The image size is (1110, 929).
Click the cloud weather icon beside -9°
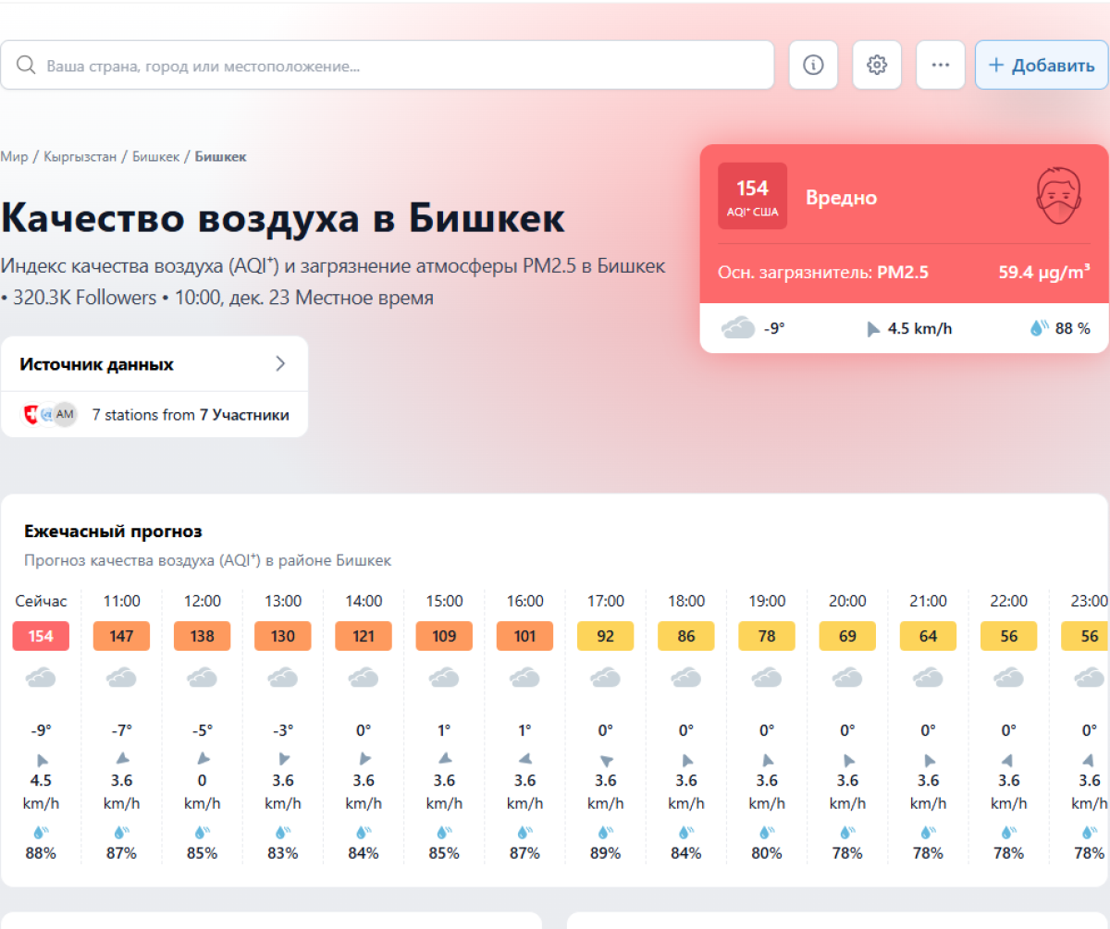point(738,328)
